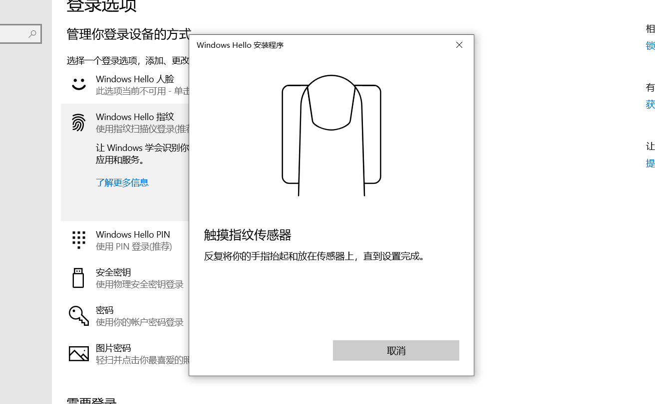Viewport: 655px width, 404px height.
Task: Select the 密码 sign-in option label
Action: pos(105,310)
